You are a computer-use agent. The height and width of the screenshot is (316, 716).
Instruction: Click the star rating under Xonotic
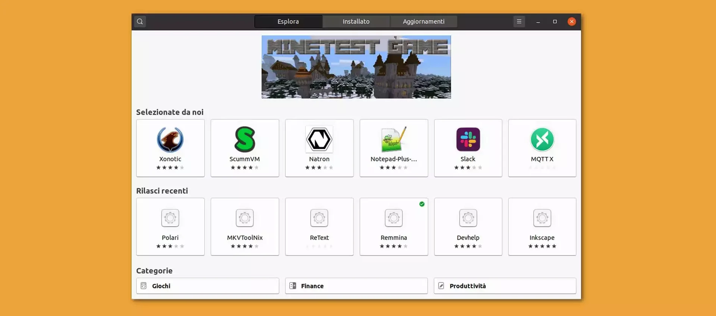pyautogui.click(x=170, y=168)
